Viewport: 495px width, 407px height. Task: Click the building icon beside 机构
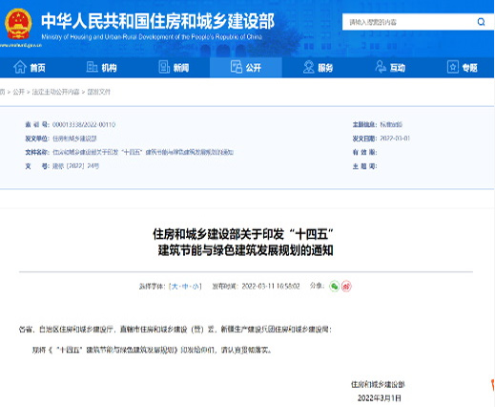coord(92,67)
